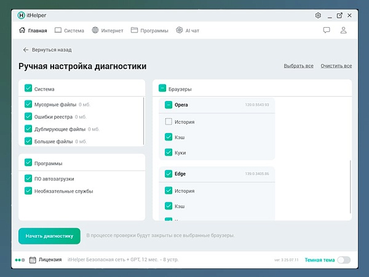369x277 pixels.
Task: Open the user profile icon
Action: (x=343, y=30)
